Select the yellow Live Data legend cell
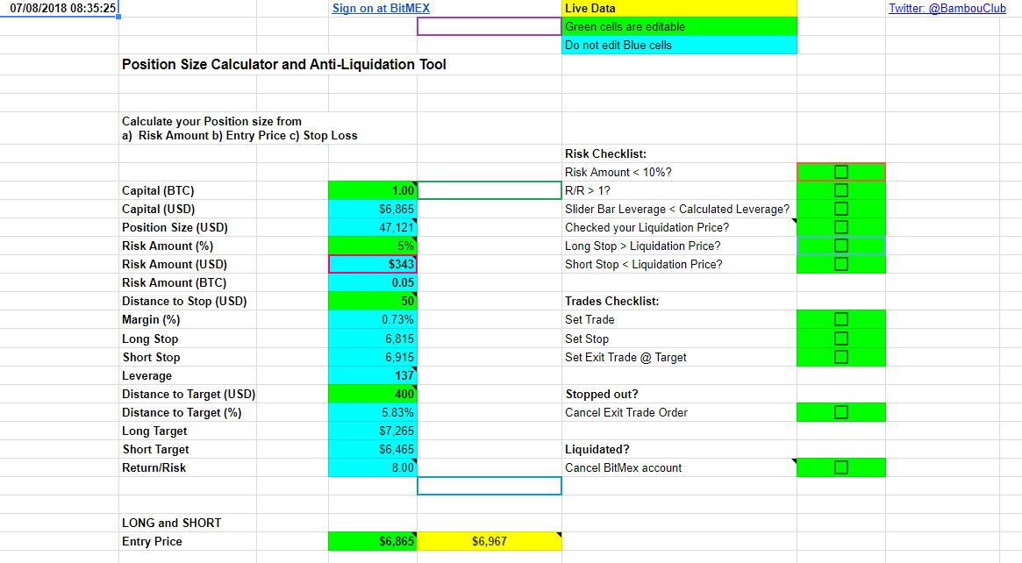This screenshot has height=563, width=1022. point(679,9)
